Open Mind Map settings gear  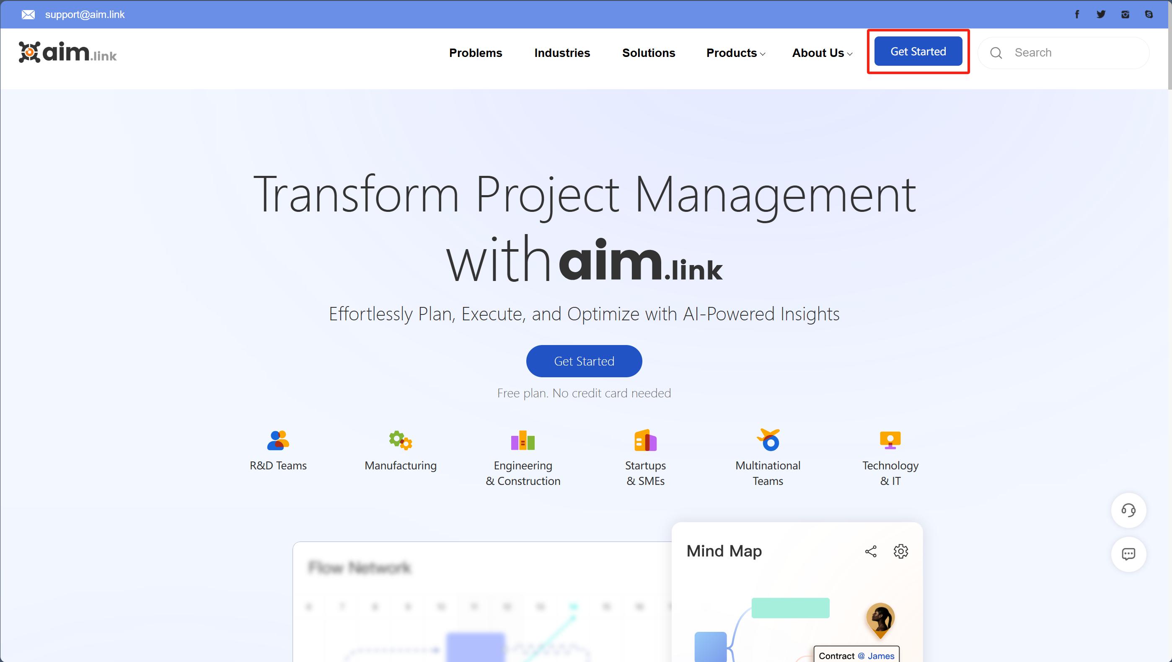(901, 551)
